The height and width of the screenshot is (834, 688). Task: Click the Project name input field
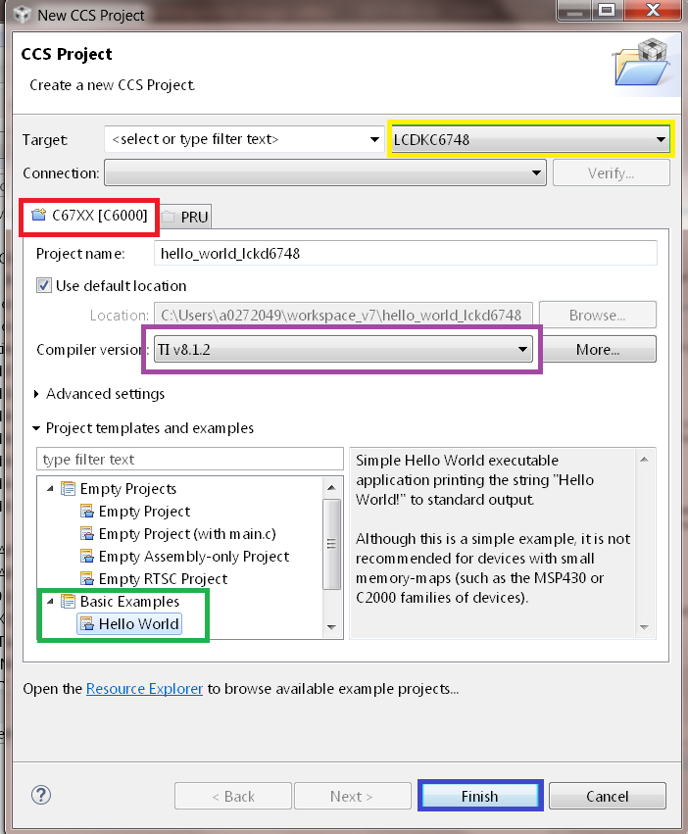click(x=405, y=253)
